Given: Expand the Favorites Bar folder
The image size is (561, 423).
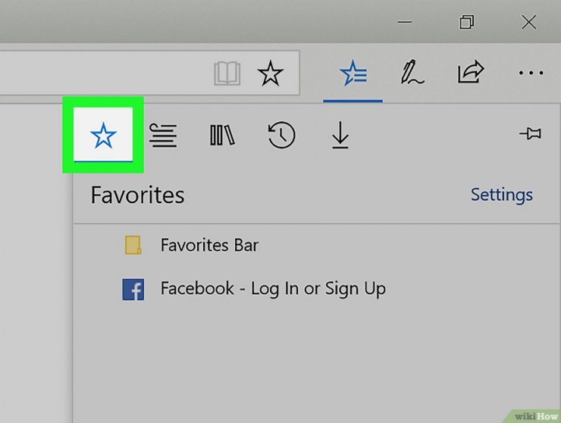Looking at the screenshot, I should [209, 246].
